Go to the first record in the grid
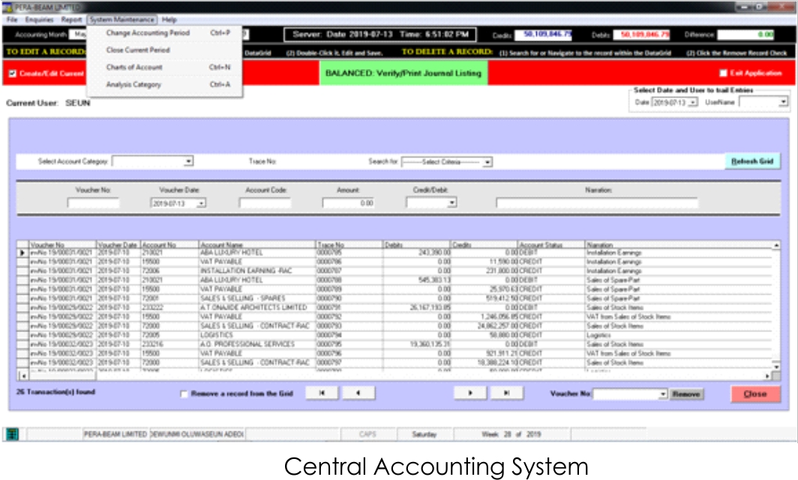Screen dimensions: 798x480 coord(322,394)
